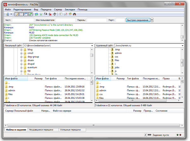Click Быстрое соединение button
Image resolution: width=190 pixels, height=141 pixels.
coord(138,20)
